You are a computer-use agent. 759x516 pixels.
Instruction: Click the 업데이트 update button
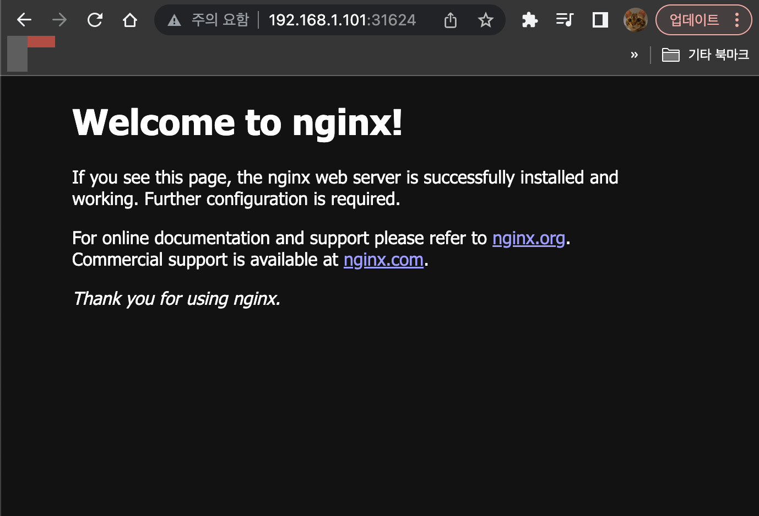694,20
